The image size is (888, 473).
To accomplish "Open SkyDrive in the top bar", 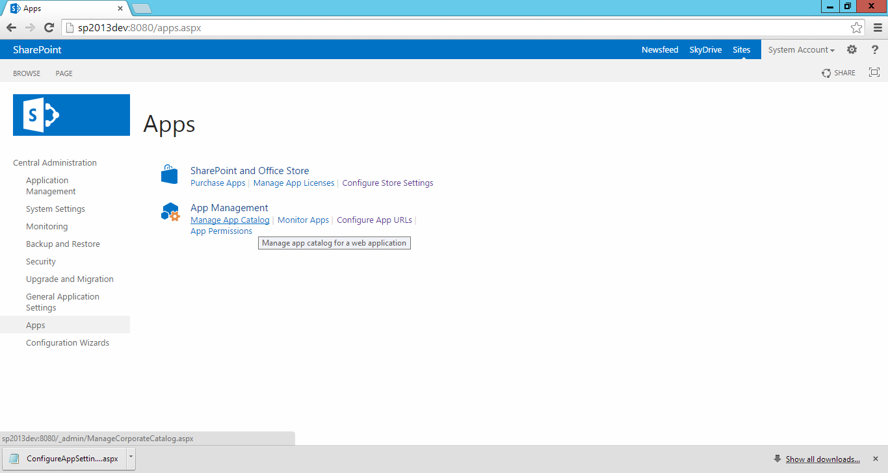I will click(705, 49).
